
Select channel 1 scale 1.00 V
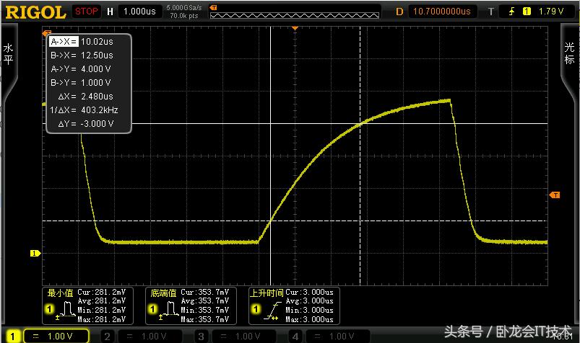click(56, 336)
